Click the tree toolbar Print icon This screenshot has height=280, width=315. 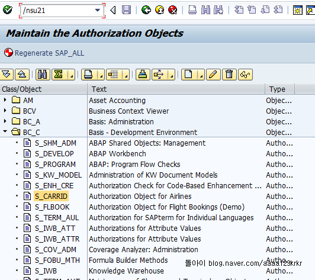pos(89,75)
